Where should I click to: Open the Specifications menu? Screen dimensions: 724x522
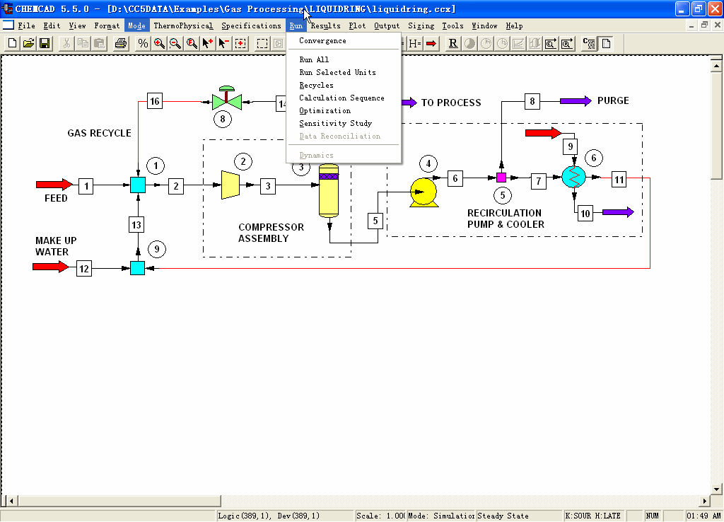pos(251,26)
